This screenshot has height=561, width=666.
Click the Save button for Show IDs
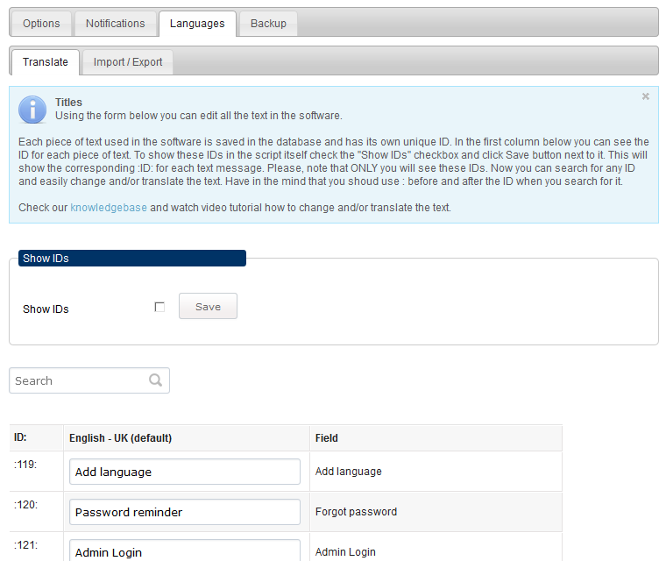pyautogui.click(x=208, y=306)
